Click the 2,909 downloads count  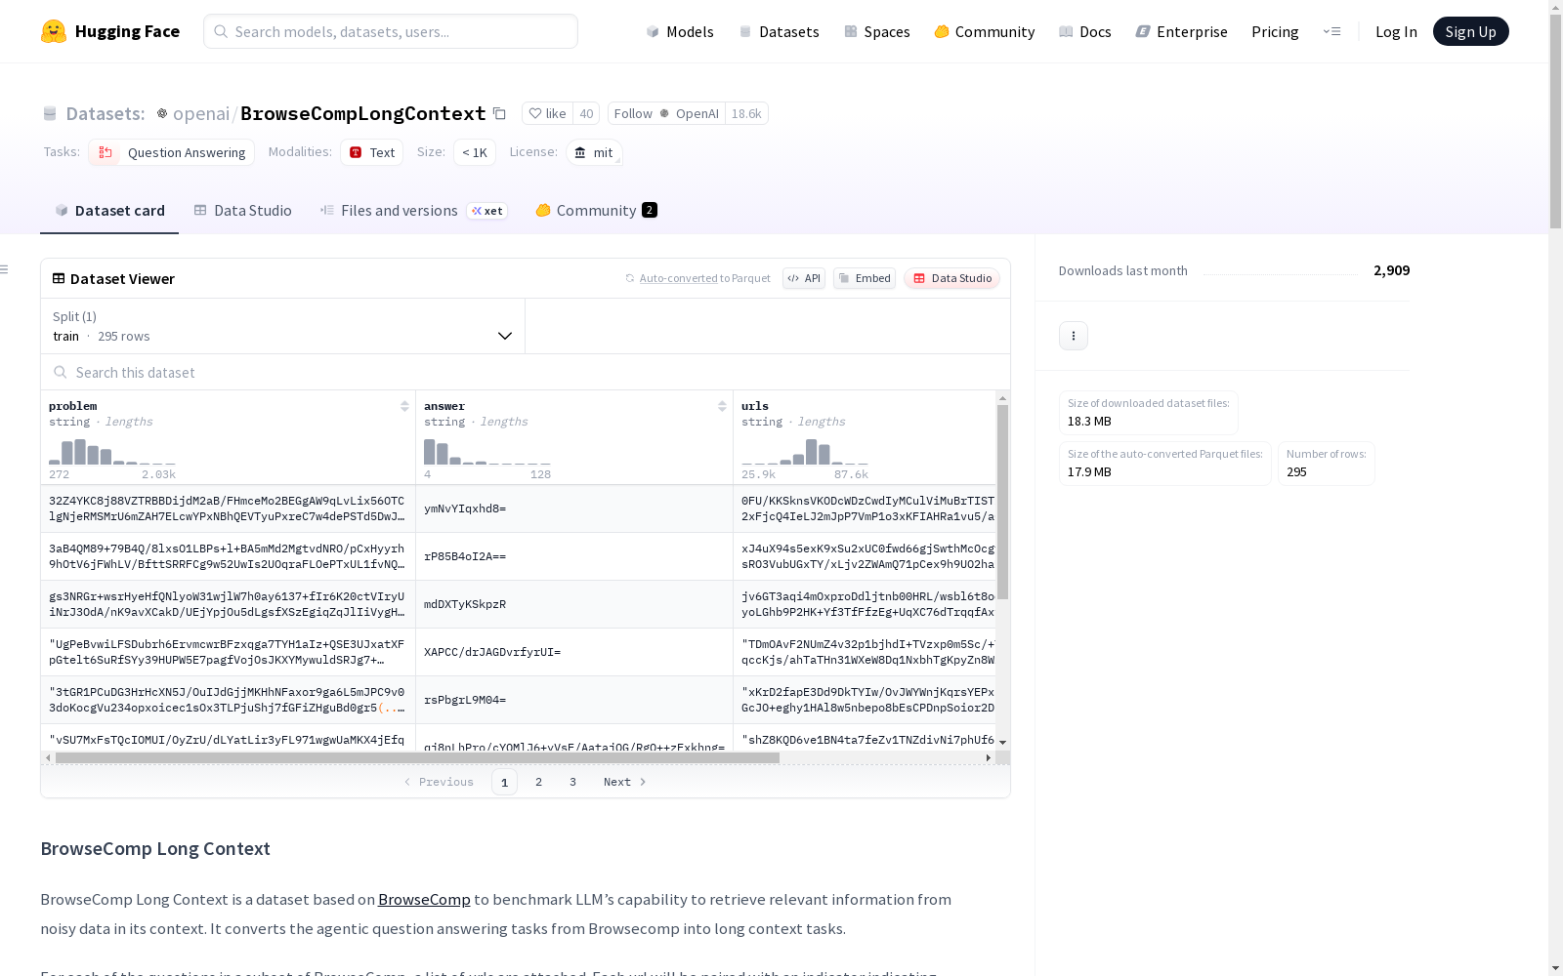[x=1391, y=270]
